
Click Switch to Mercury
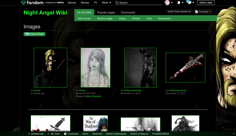tap(139, 134)
